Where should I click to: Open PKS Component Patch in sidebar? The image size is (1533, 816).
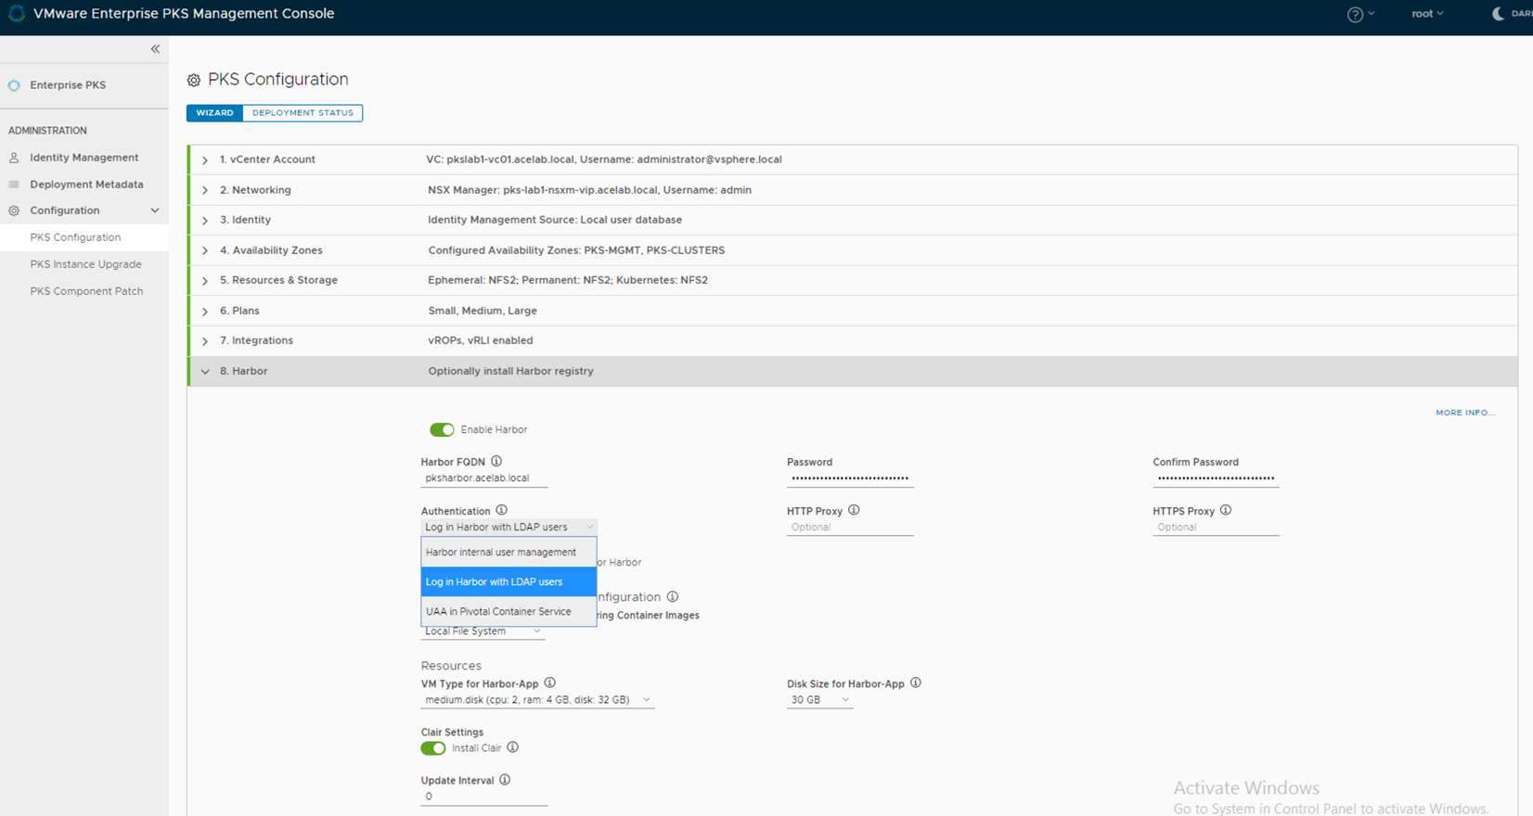(x=84, y=291)
